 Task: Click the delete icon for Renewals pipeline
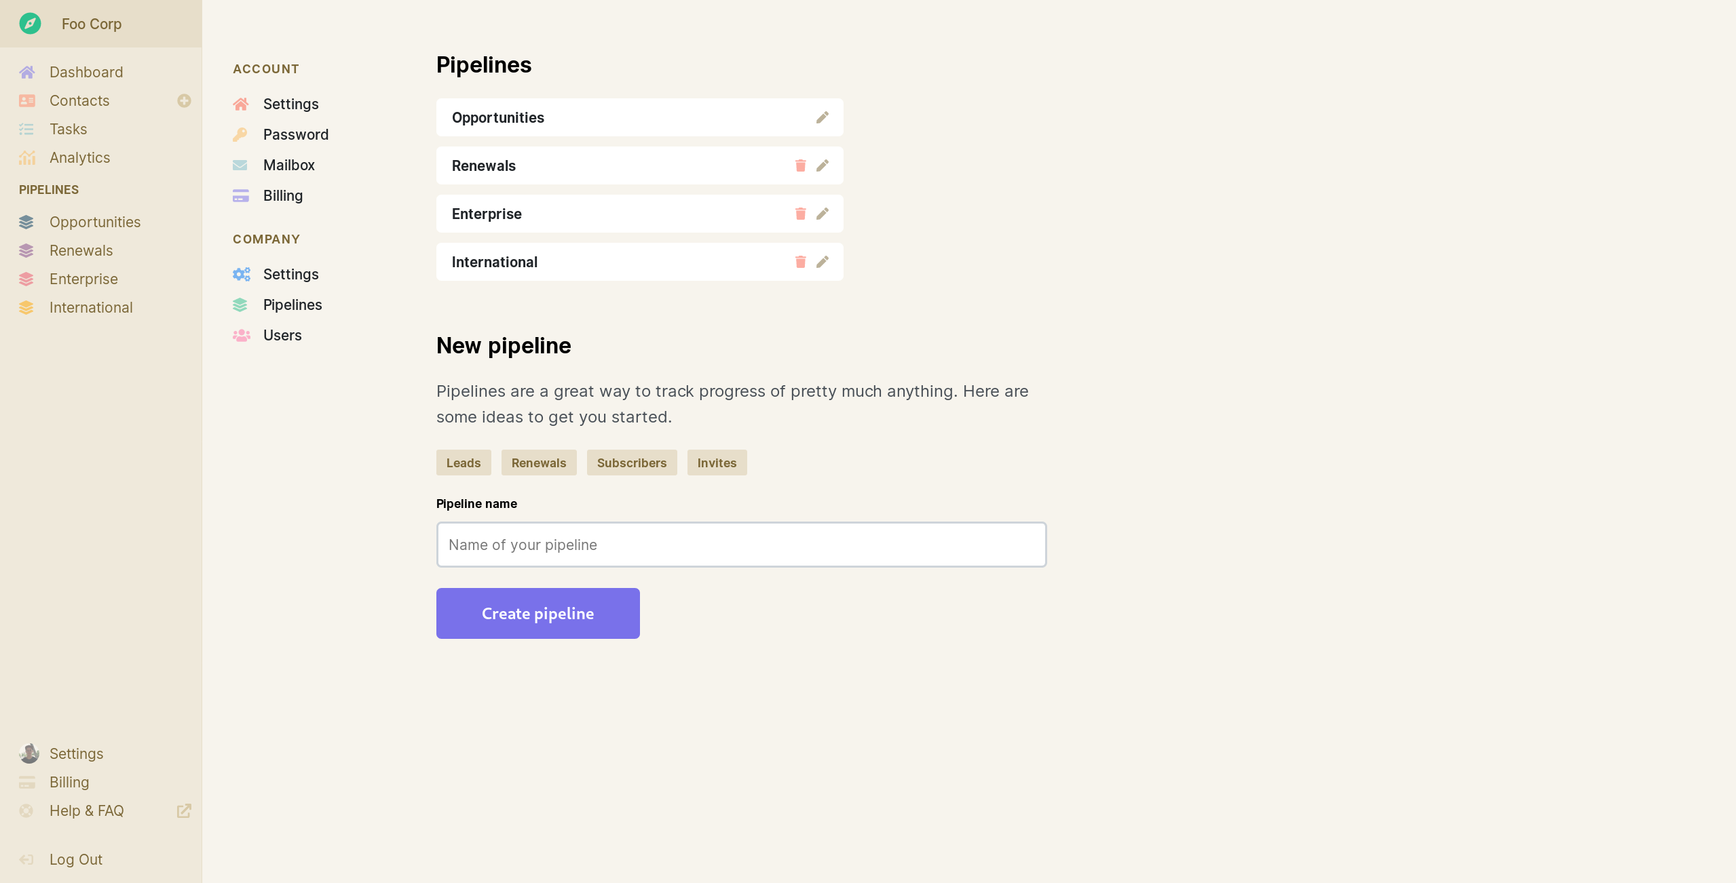pyautogui.click(x=800, y=165)
